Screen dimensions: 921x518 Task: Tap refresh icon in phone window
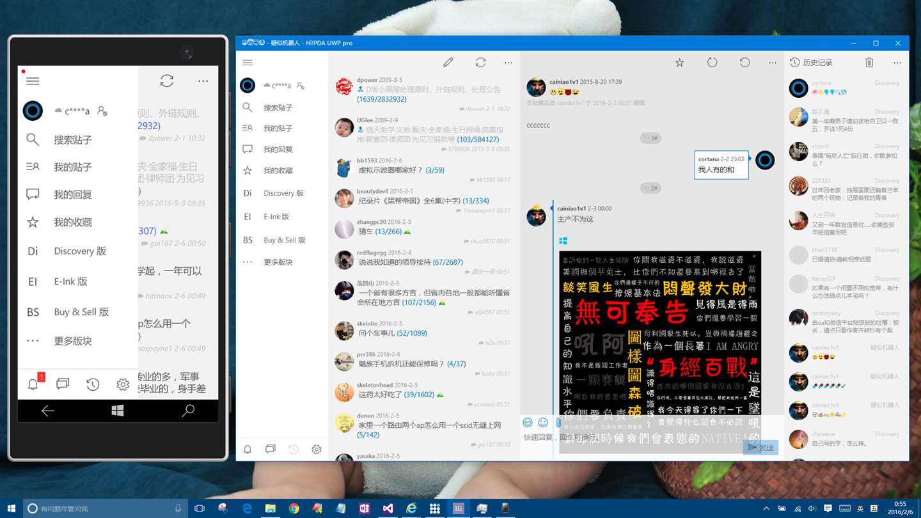(x=167, y=81)
